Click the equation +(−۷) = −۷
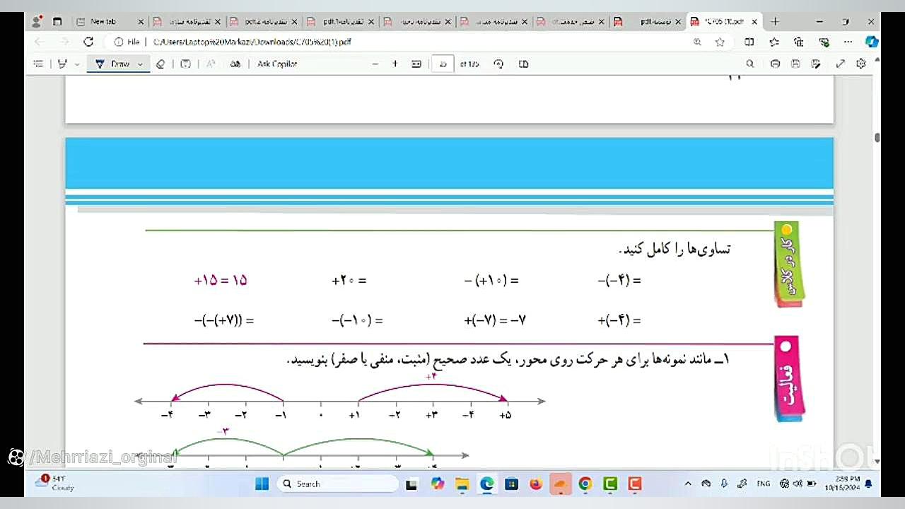 (495, 320)
